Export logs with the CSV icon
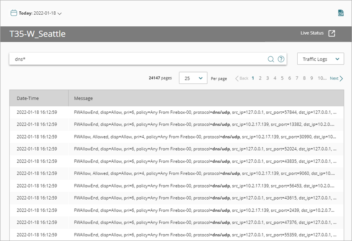Viewport: 352px width, 241px height. [x=341, y=13]
